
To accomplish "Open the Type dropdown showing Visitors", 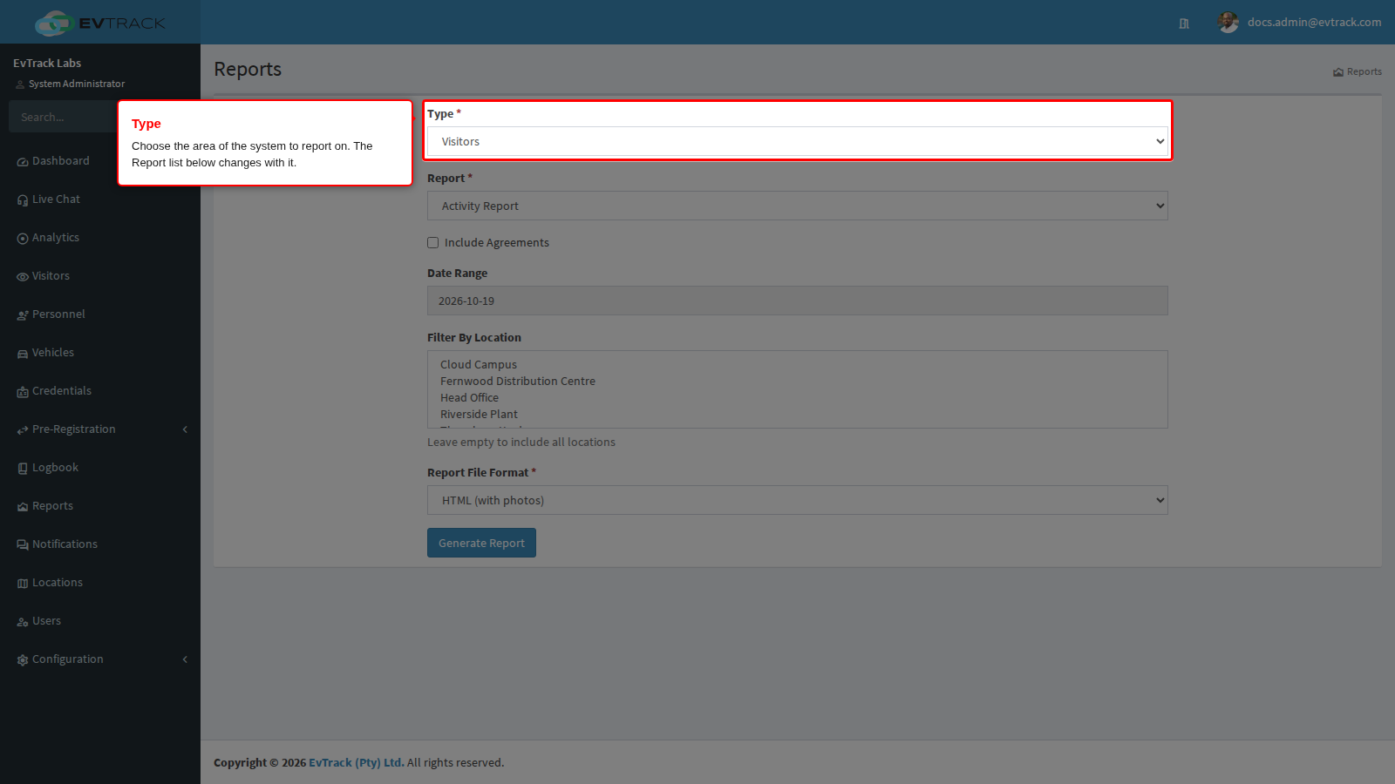I will coord(797,141).
